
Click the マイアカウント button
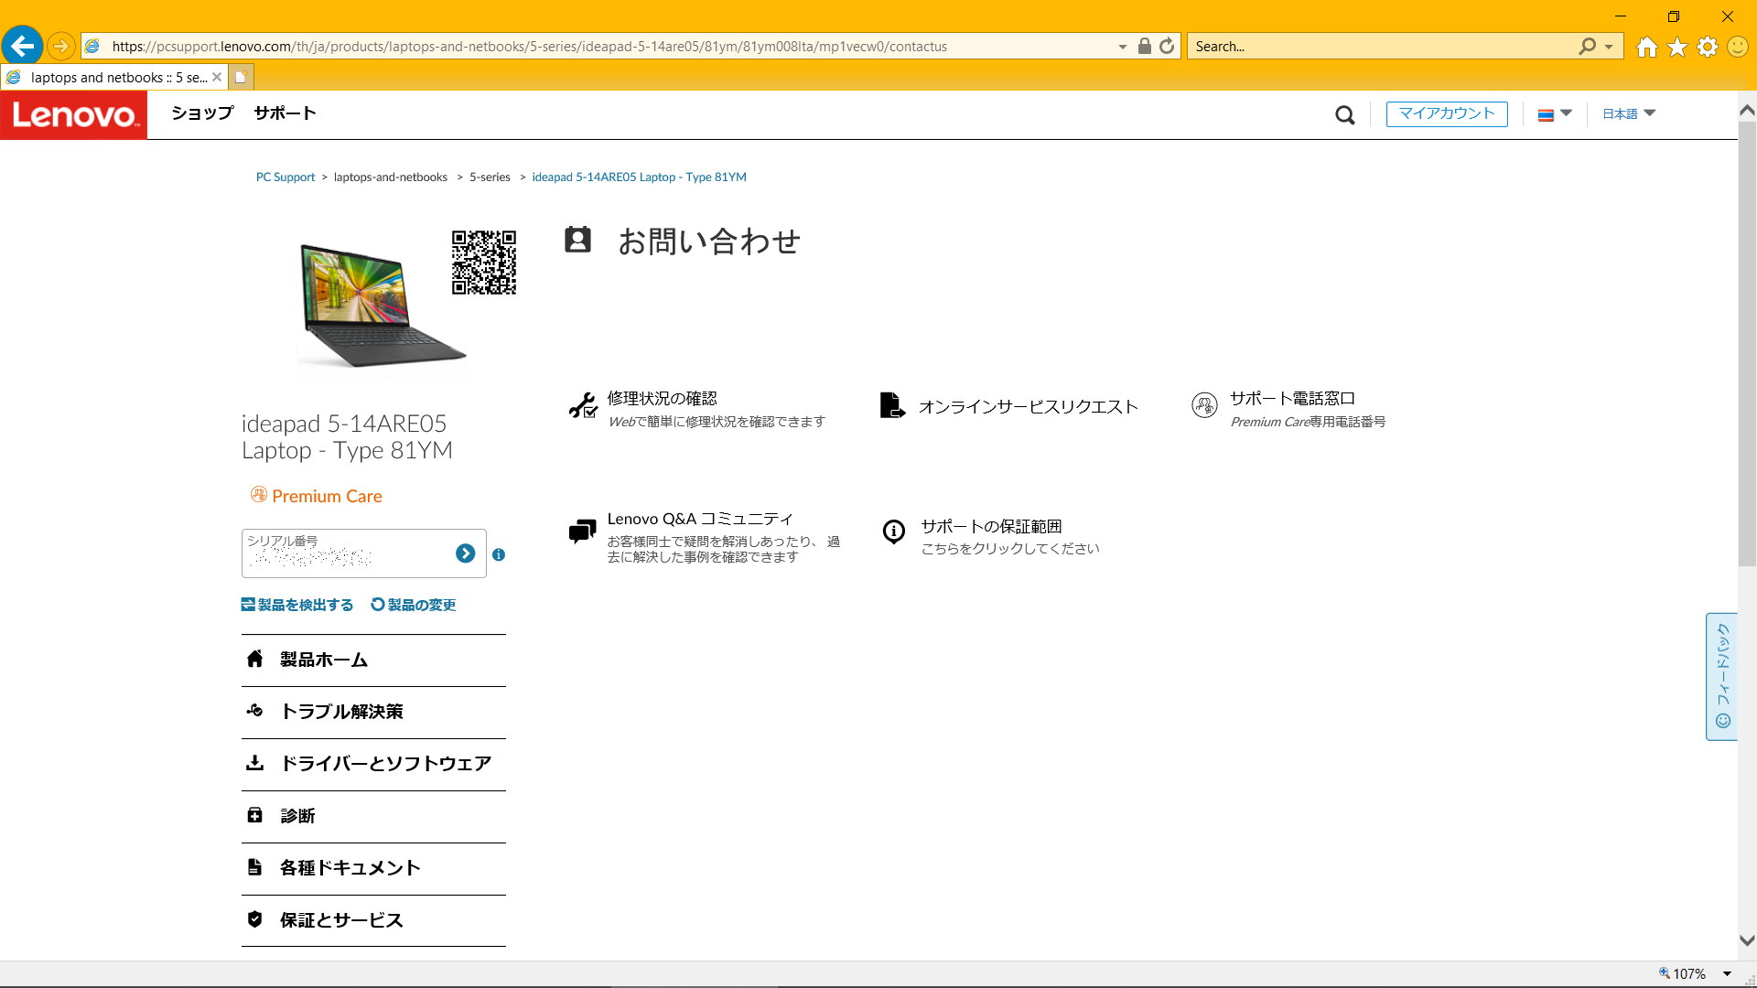tap(1447, 113)
